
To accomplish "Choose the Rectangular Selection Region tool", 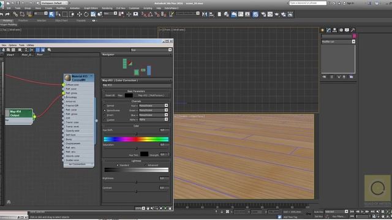I will [x=65, y=14].
